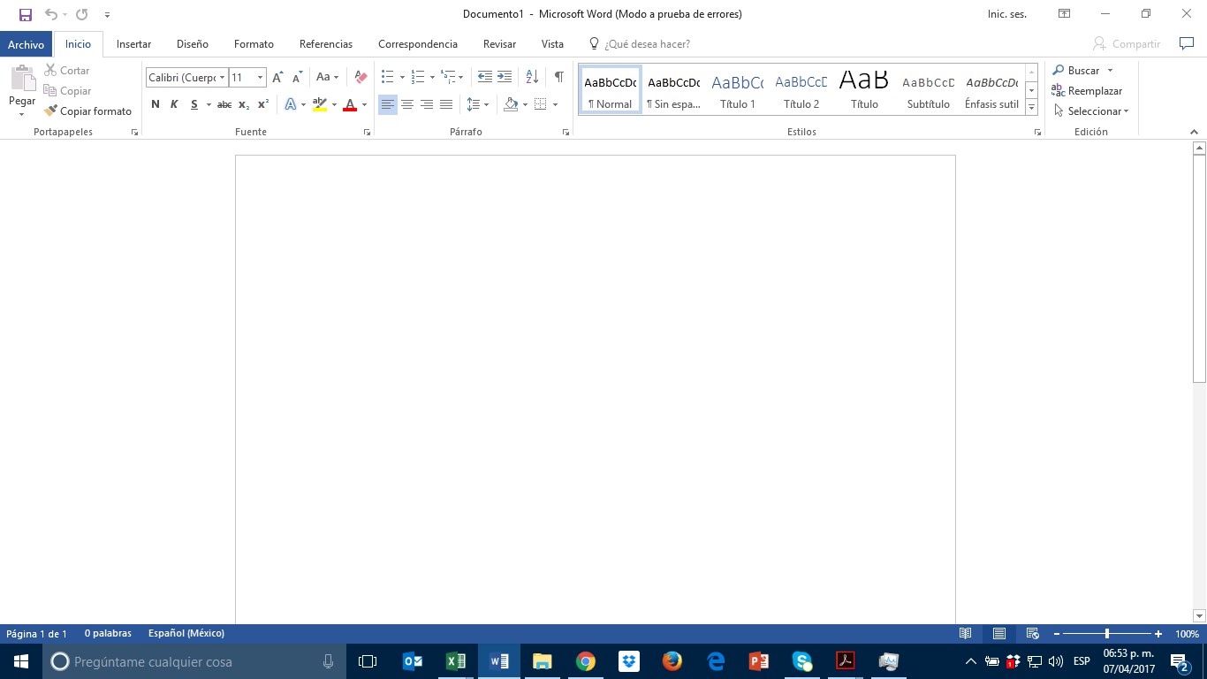Click the vertical scrollbar down arrow
The width and height of the screenshot is (1207, 679).
(1199, 616)
